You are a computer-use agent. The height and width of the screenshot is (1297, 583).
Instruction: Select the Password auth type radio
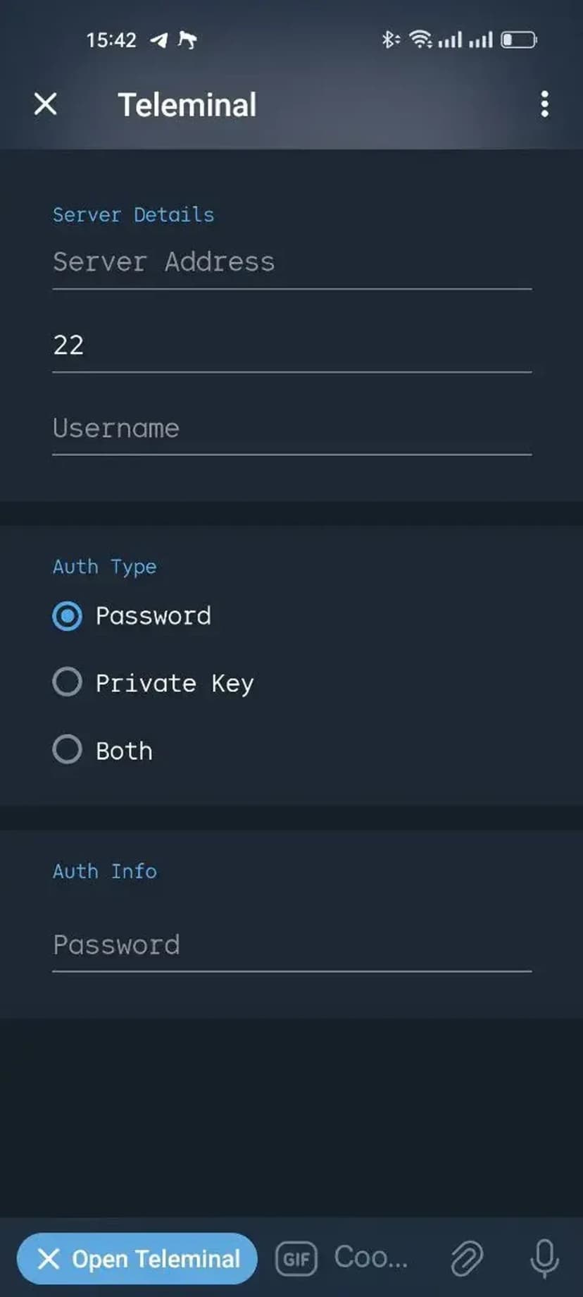[x=68, y=616]
